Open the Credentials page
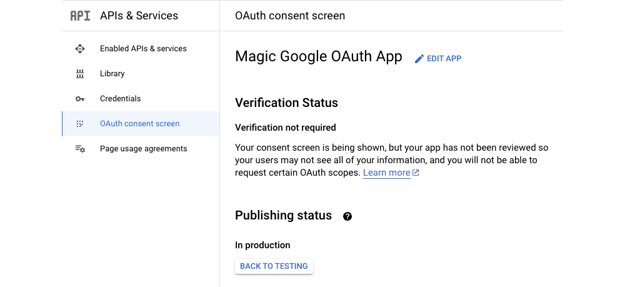Viewport: 625px width, 287px height. click(x=141, y=99)
